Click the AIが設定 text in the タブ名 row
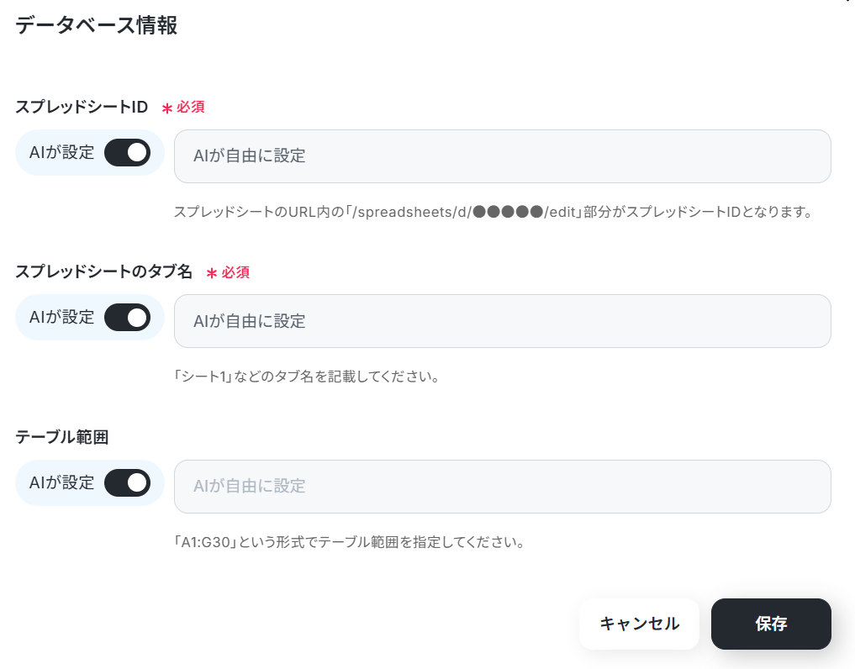 click(x=61, y=318)
